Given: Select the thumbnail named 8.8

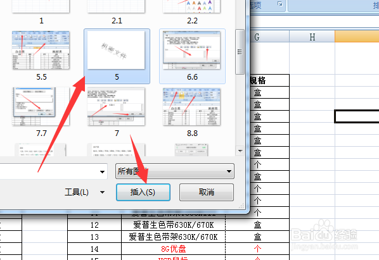Looking at the screenshot, I should tap(191, 111).
